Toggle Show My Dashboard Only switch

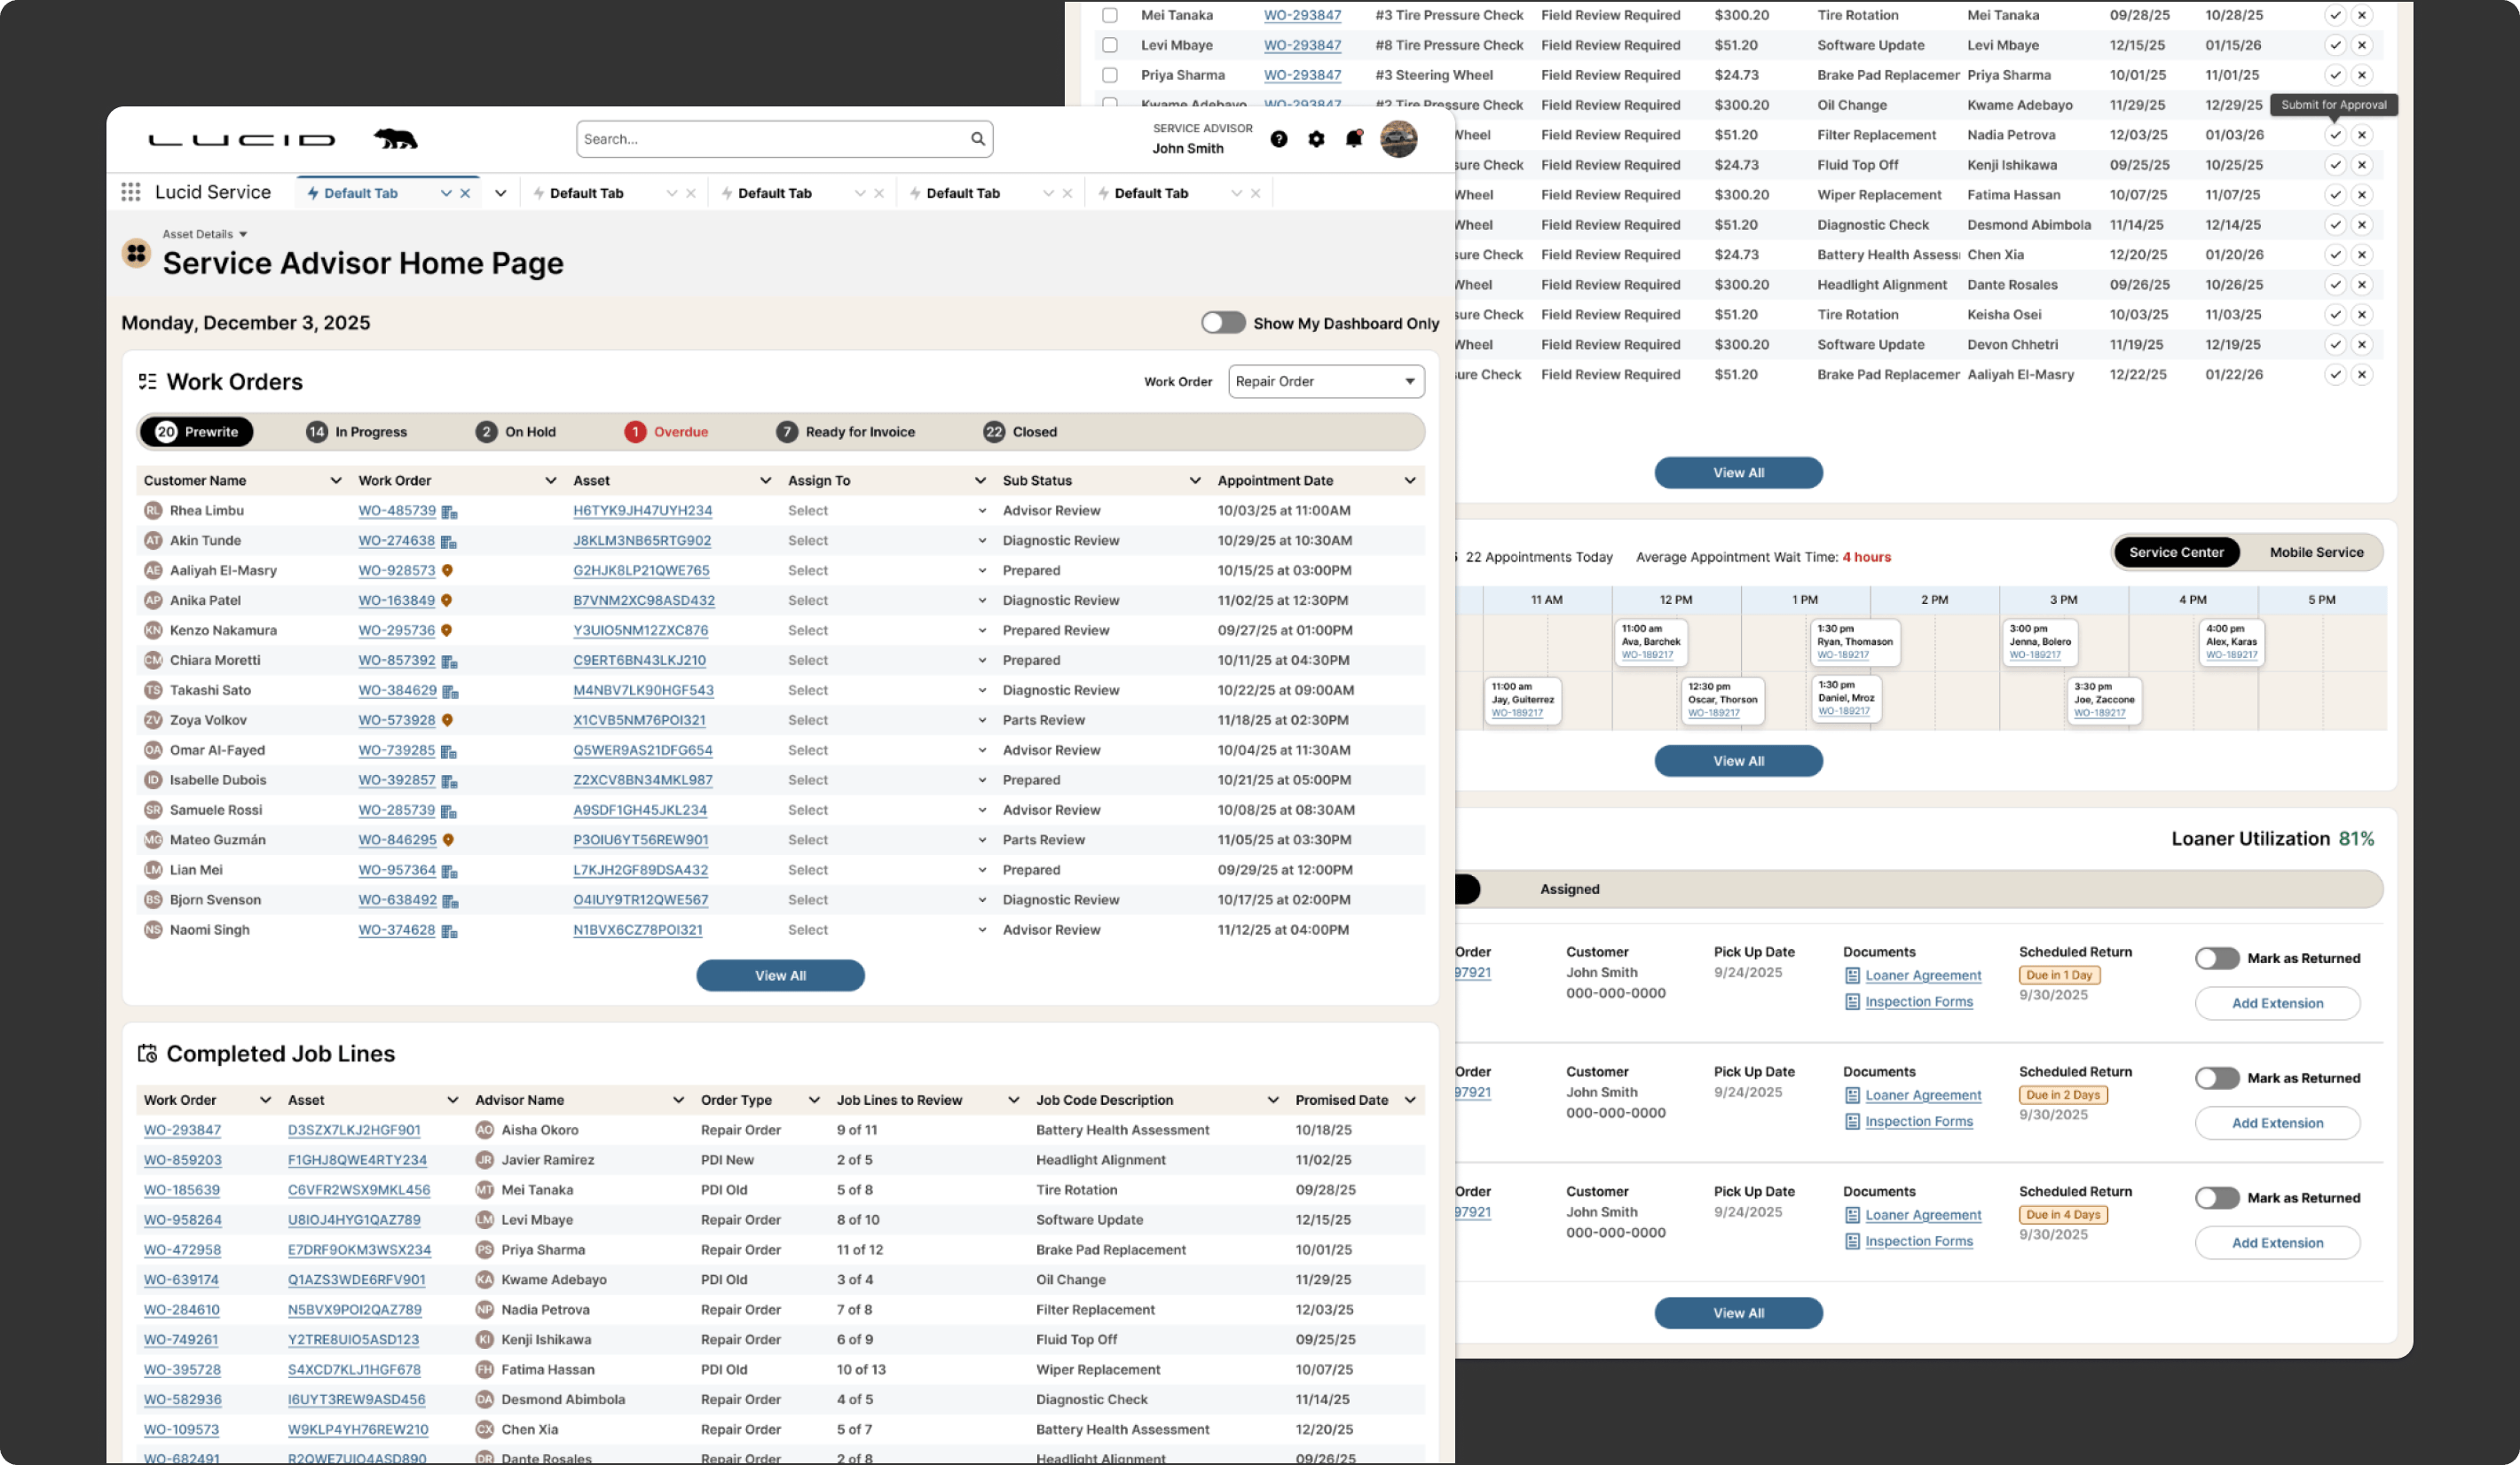(x=1223, y=323)
